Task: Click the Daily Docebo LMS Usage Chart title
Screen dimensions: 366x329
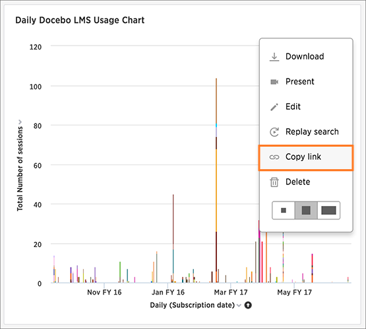Action: coord(80,20)
